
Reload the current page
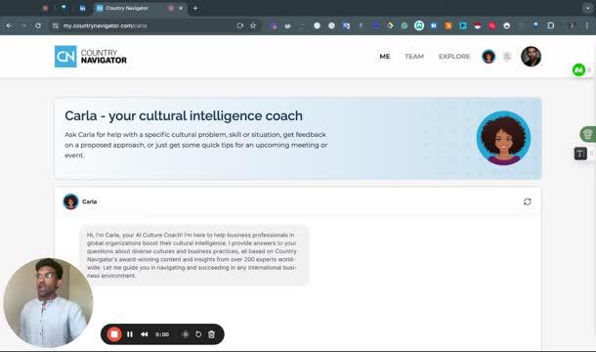[x=38, y=25]
